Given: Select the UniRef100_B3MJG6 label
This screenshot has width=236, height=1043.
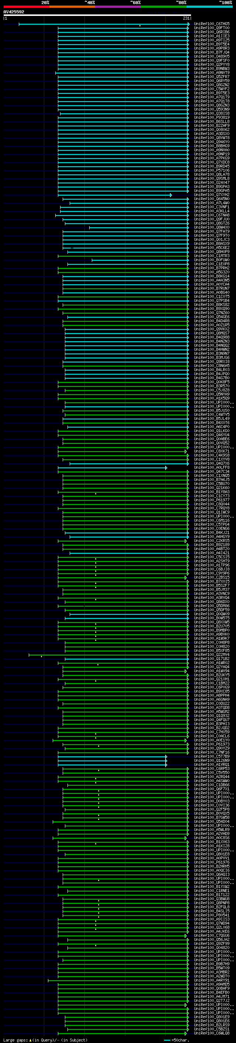Looking at the screenshot, I should click(212, 357).
